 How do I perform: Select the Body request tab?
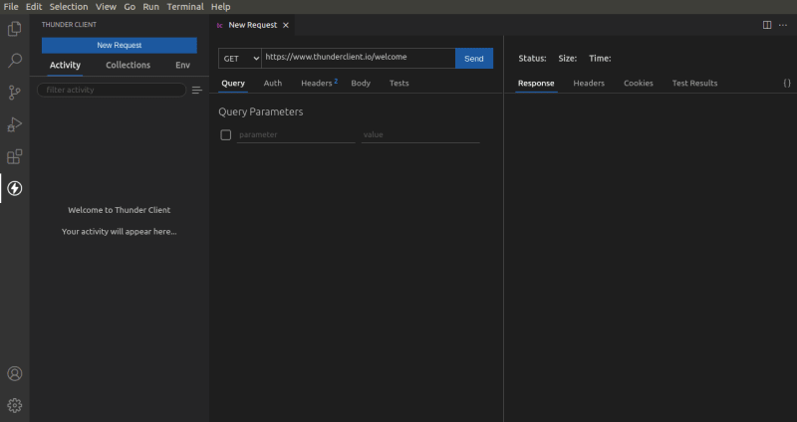(361, 83)
